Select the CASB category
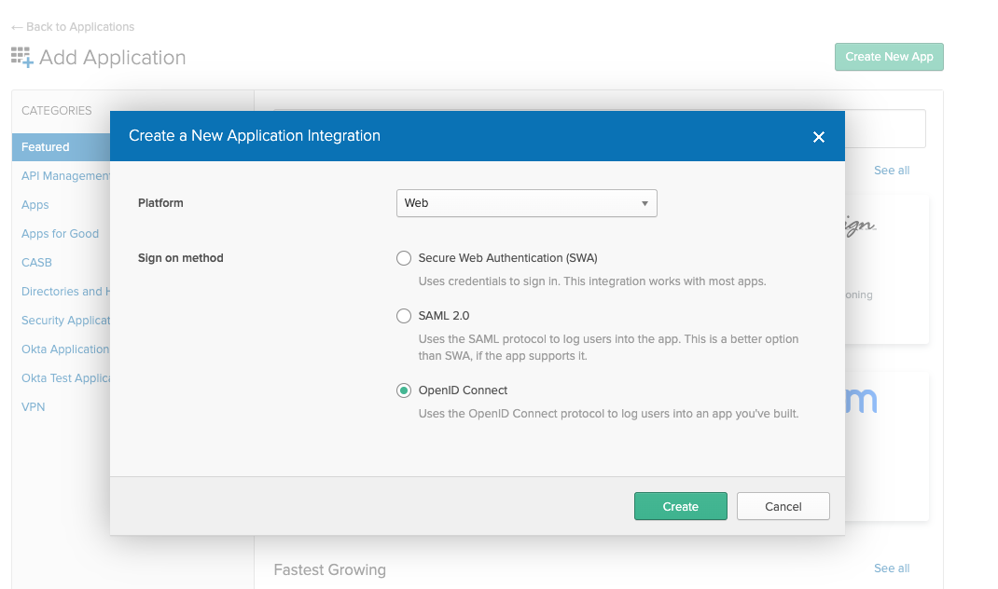This screenshot has width=998, height=589. pyautogui.click(x=36, y=262)
